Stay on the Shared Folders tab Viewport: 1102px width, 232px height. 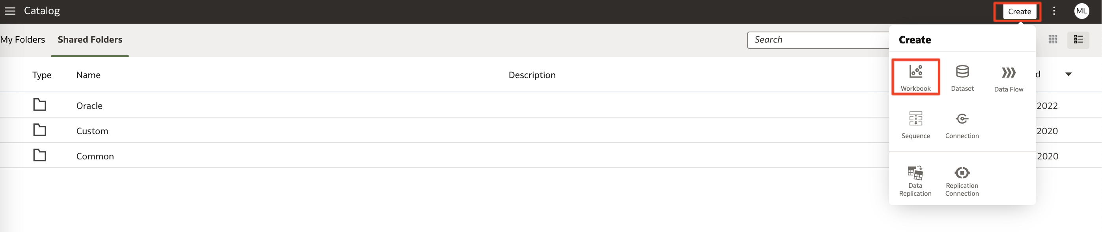tap(90, 39)
